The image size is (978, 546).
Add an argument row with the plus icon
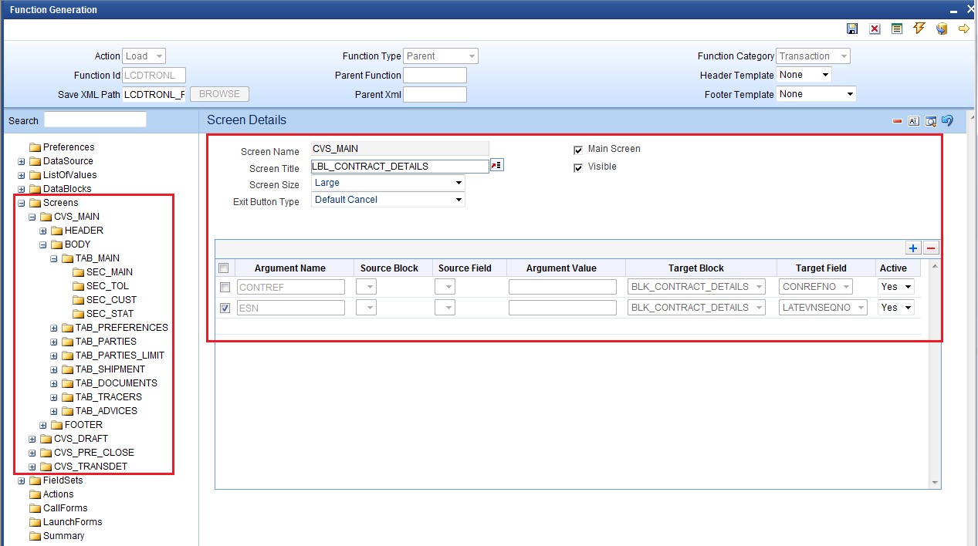[913, 248]
